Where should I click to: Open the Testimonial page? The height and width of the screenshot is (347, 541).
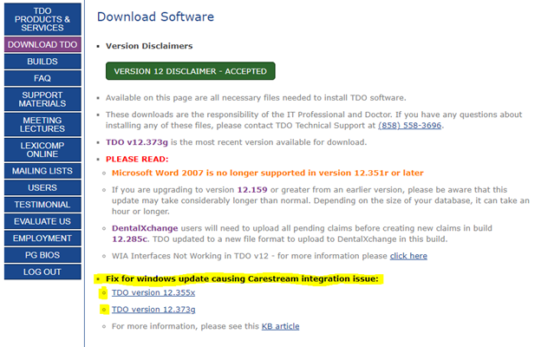pyautogui.click(x=42, y=205)
